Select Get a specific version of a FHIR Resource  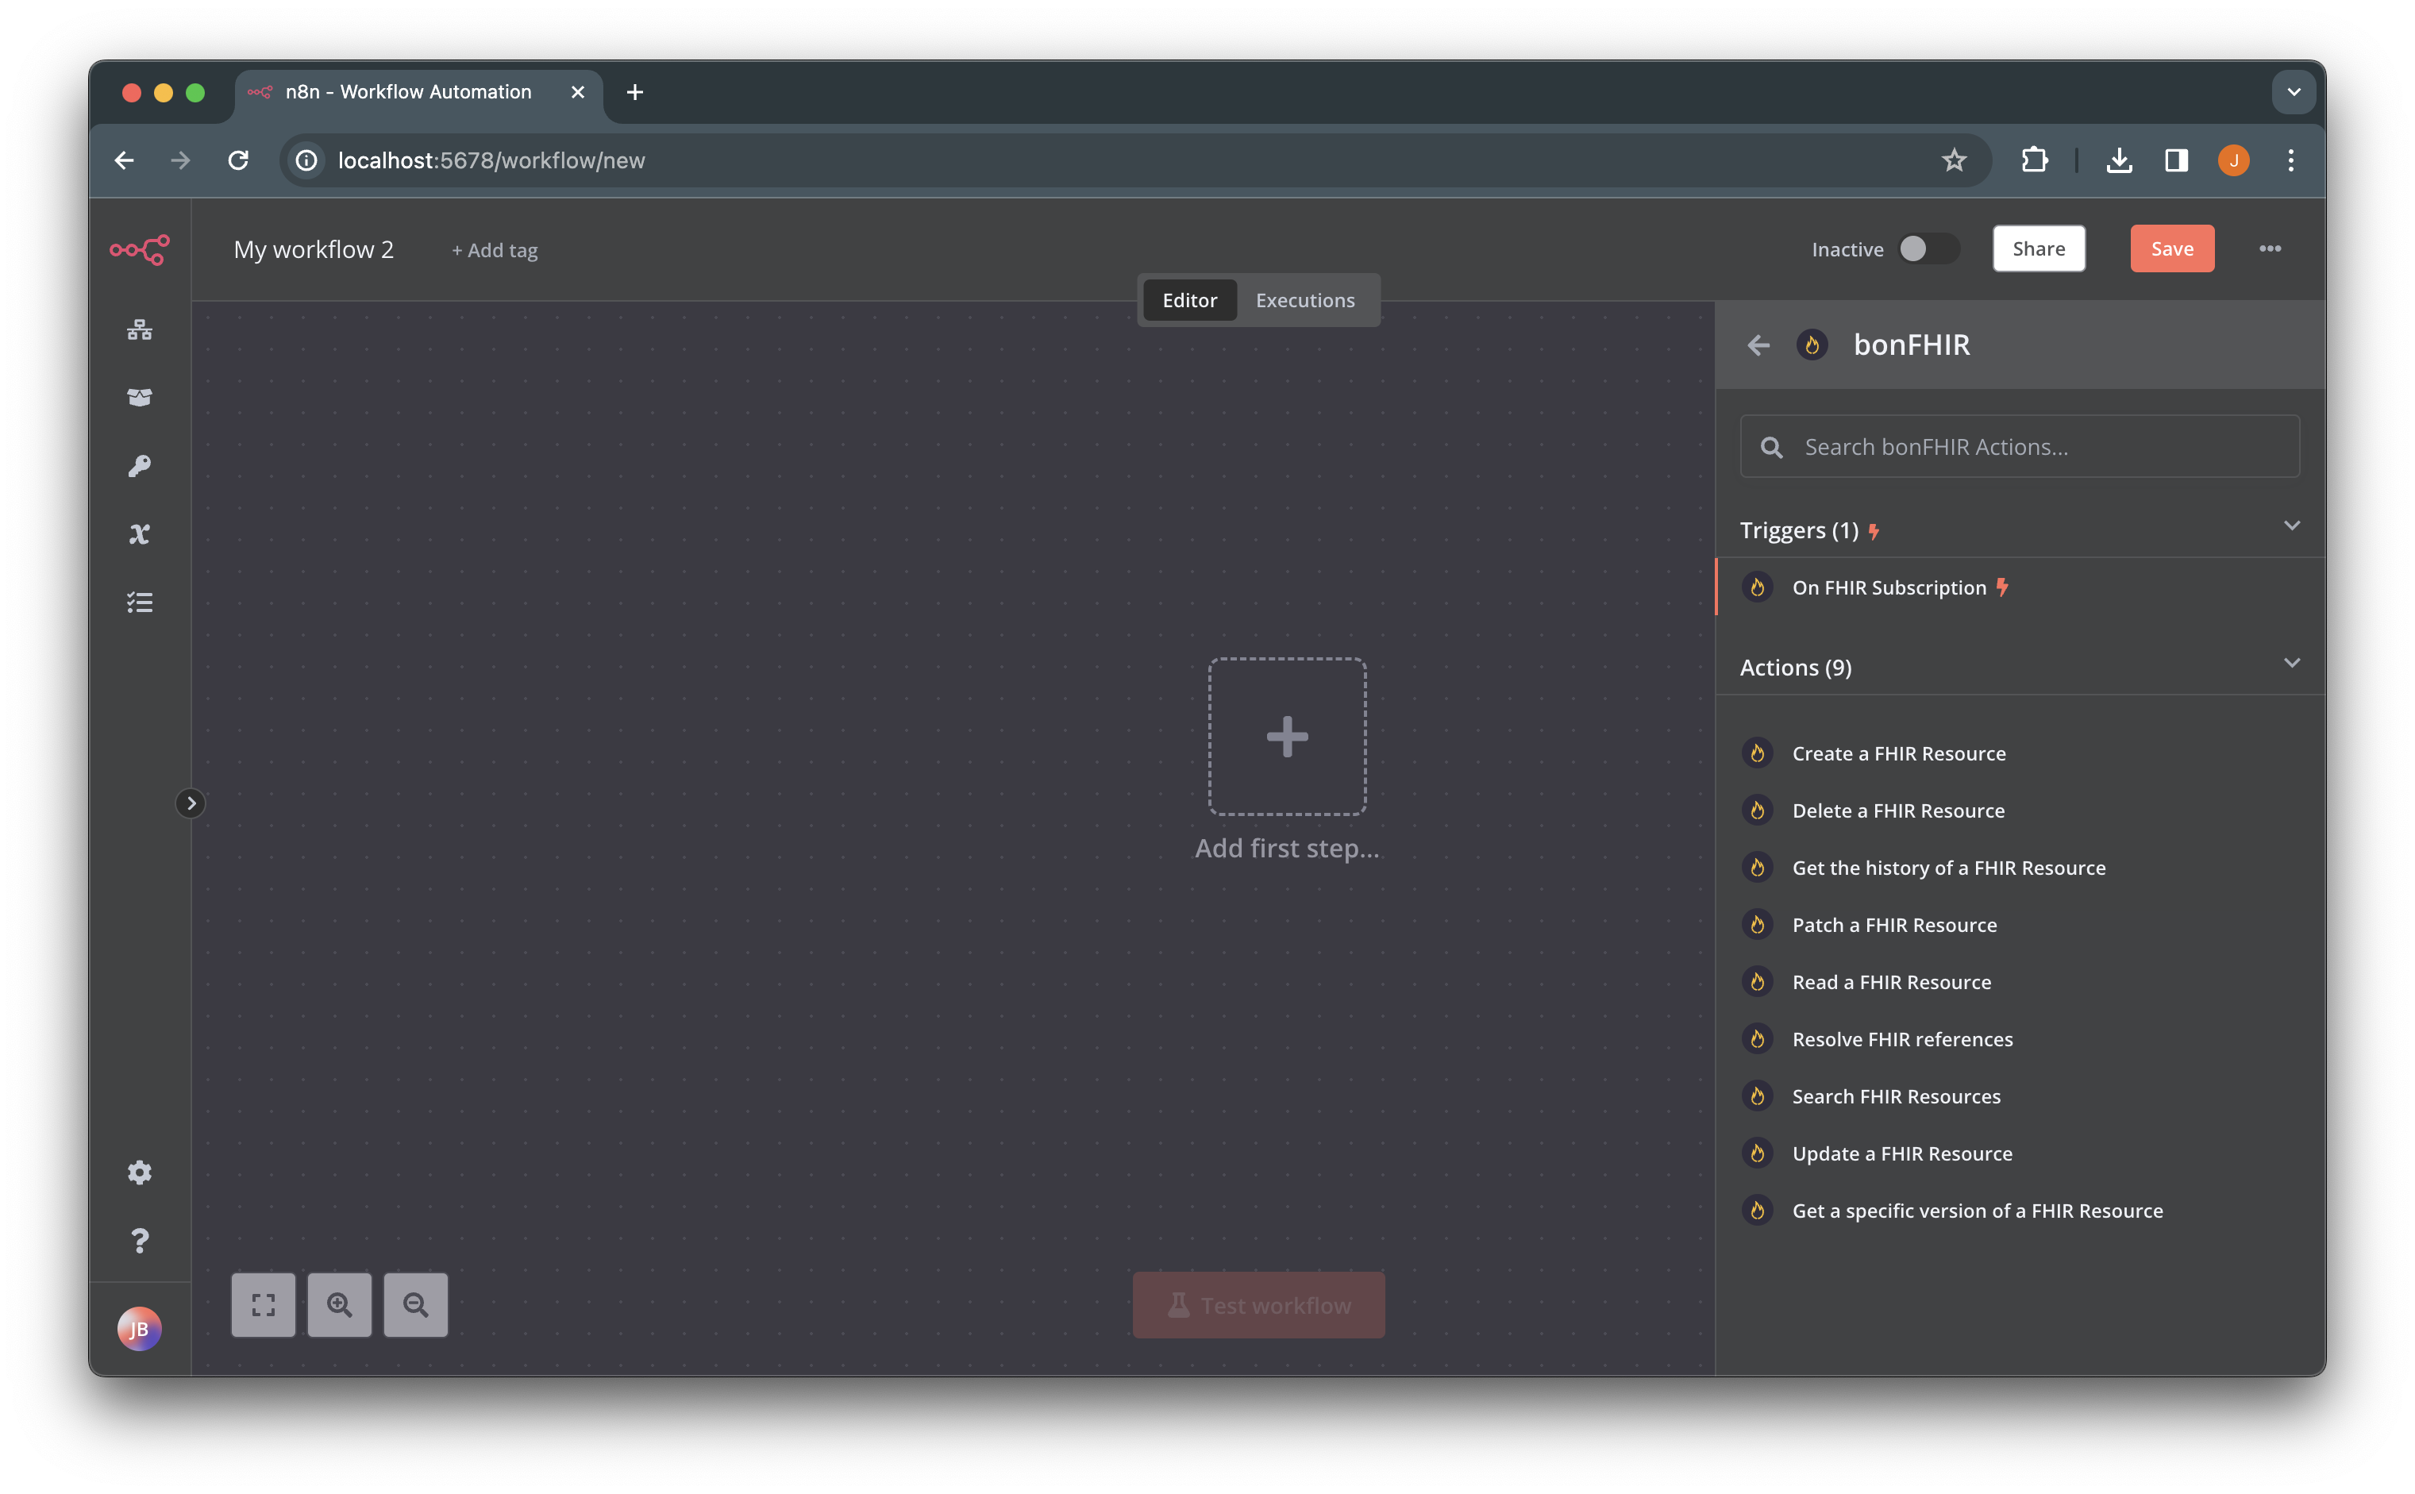[2020, 1211]
